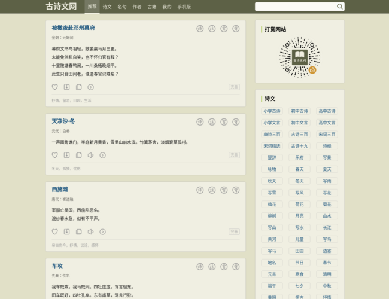This screenshot has height=299, width=389.
Task: Play audio reading of 天净沙·冬
Action: pos(90,155)
